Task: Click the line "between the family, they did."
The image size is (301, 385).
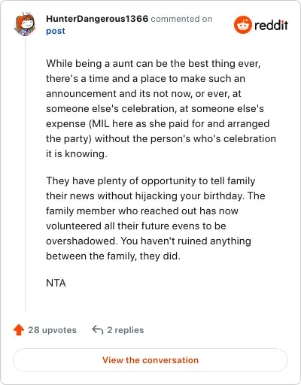Action: point(113,256)
